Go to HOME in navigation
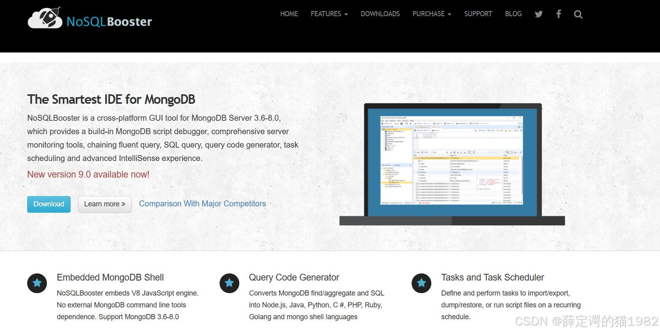 click(x=289, y=14)
